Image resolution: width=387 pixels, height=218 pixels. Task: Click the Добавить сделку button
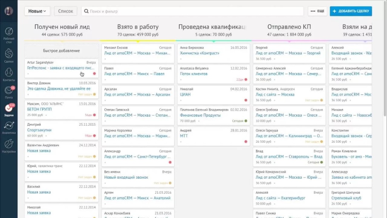[x=351, y=11]
